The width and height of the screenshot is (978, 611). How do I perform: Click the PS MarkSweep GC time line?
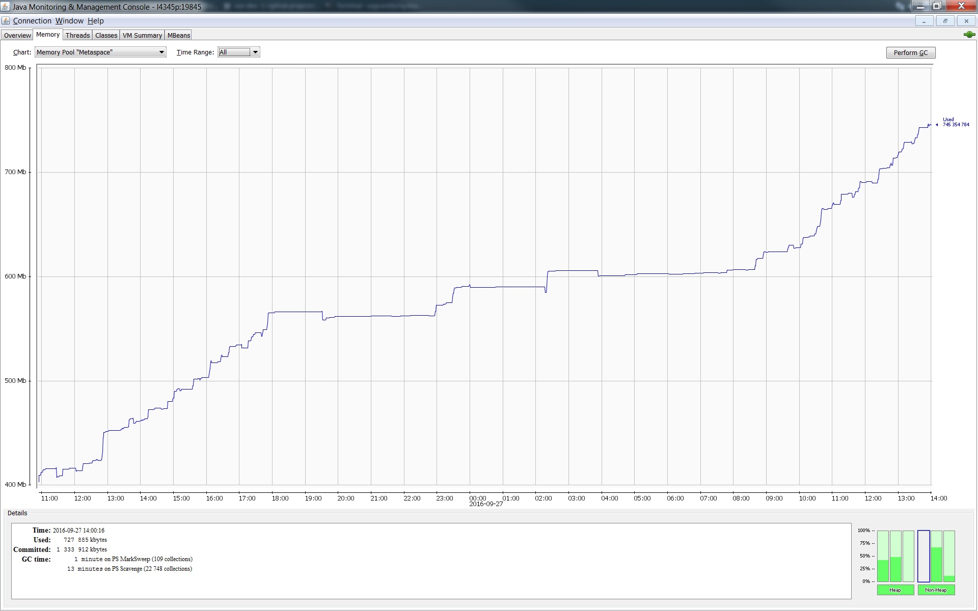pos(133,559)
